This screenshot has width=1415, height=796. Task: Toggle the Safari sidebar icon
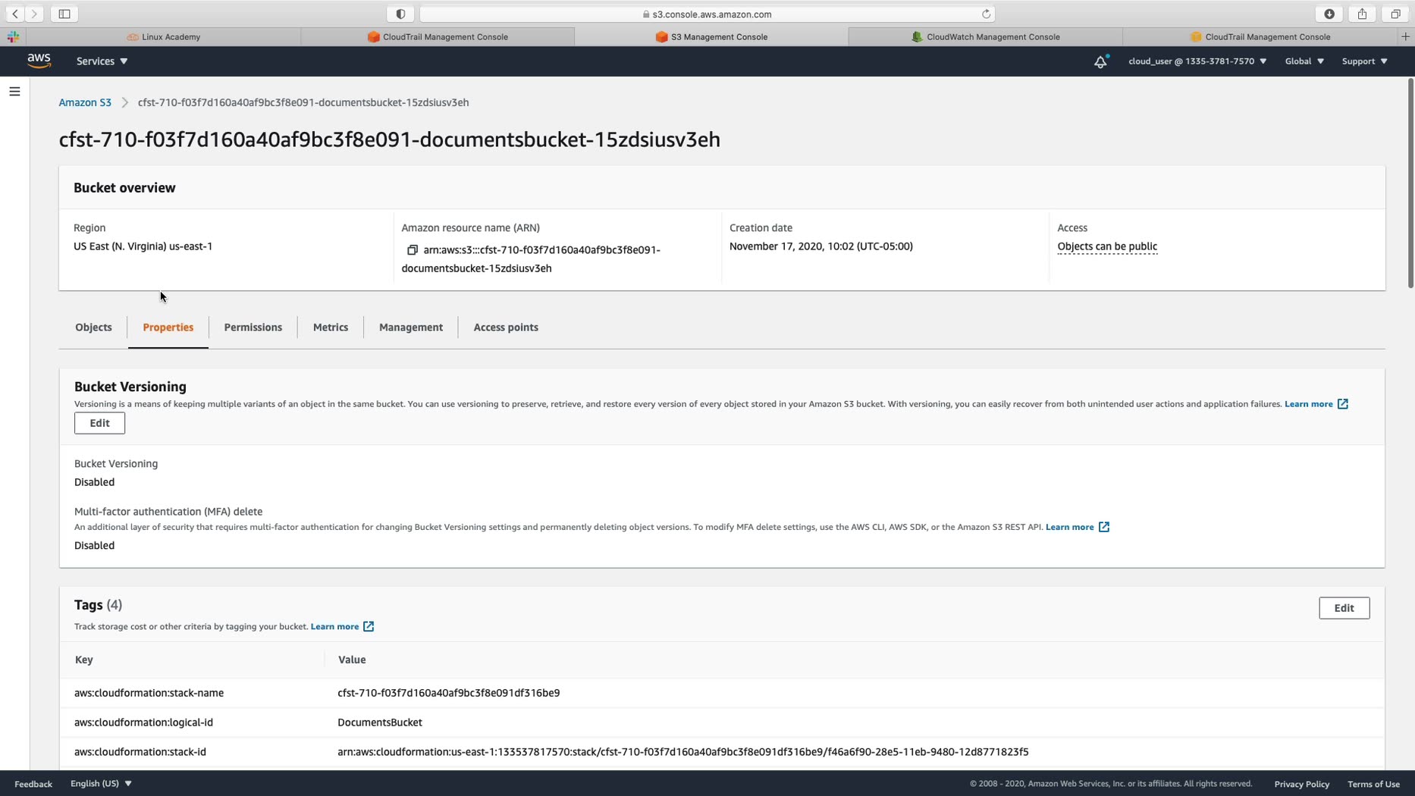click(64, 14)
